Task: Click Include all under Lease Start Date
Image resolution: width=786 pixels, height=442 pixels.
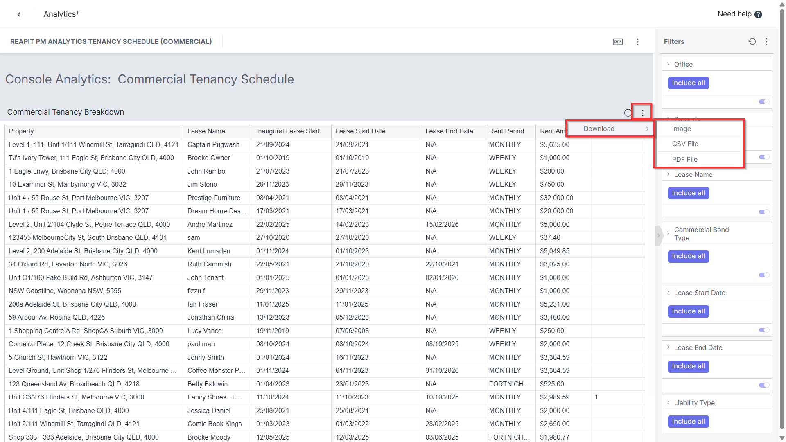Action: 688,311
